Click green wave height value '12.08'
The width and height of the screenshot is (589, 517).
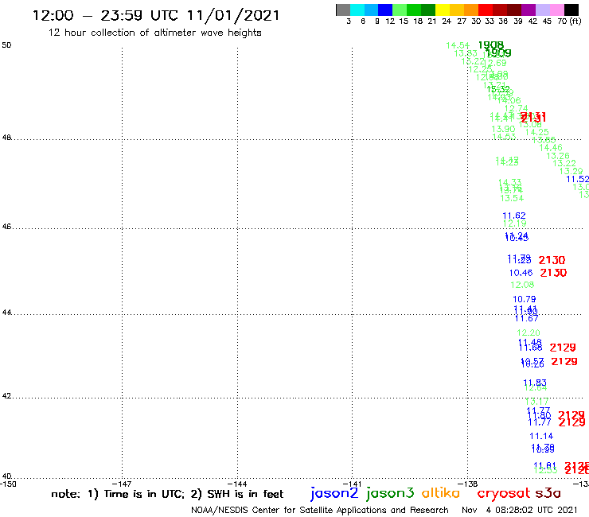tap(522, 285)
